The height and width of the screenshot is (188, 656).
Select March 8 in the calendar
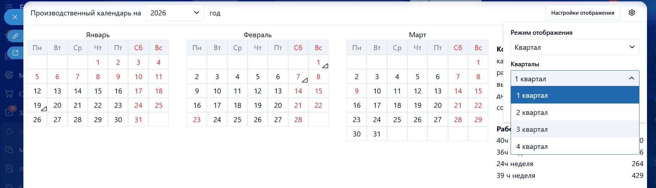click(478, 77)
